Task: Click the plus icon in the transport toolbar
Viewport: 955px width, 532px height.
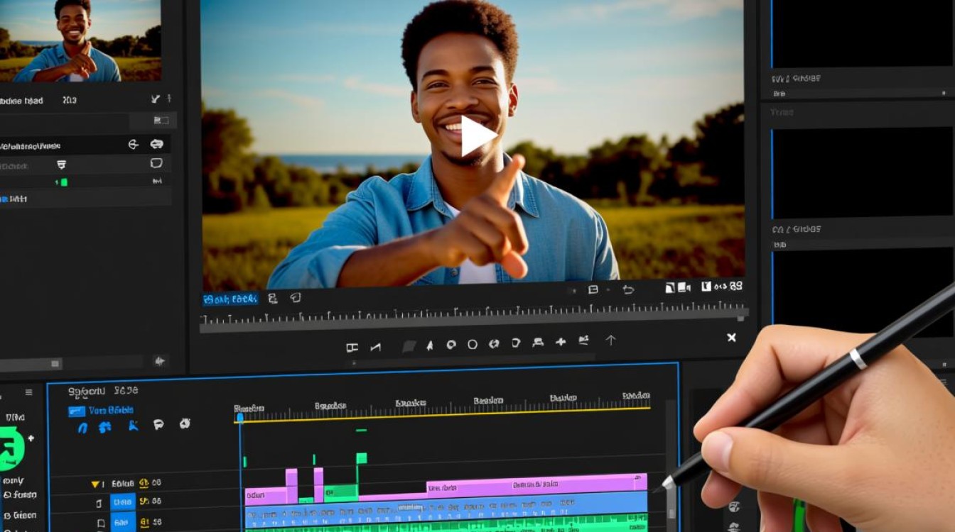Action: point(561,342)
